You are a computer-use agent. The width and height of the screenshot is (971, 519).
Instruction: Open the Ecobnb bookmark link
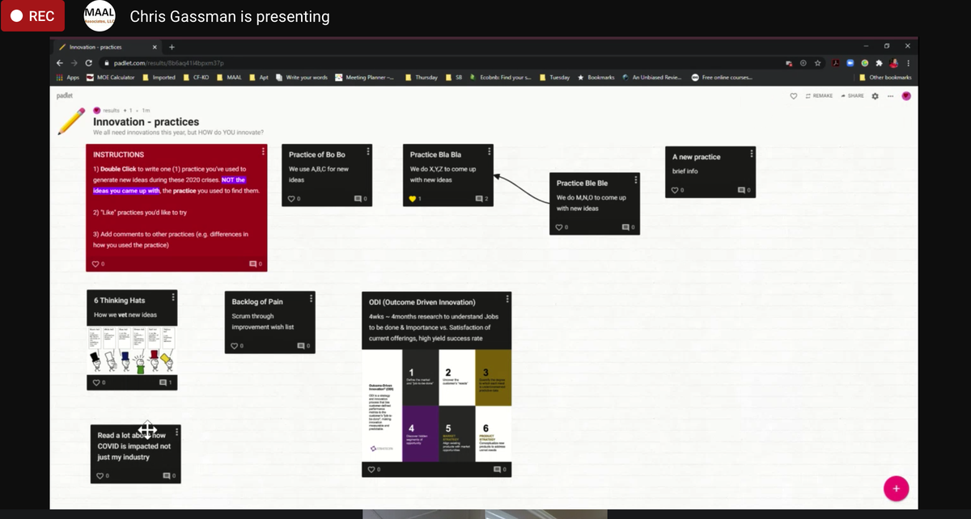[500, 78]
